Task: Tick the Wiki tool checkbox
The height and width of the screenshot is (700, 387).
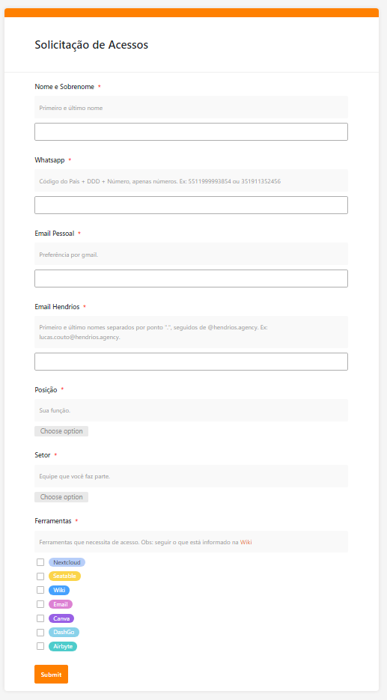Action: [40, 590]
